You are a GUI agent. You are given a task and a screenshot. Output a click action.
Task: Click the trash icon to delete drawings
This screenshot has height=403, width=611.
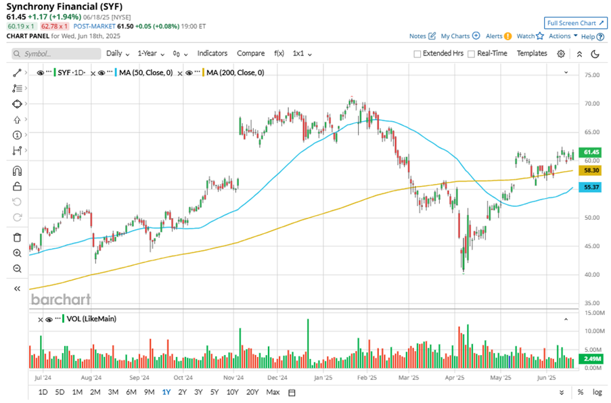(18, 237)
